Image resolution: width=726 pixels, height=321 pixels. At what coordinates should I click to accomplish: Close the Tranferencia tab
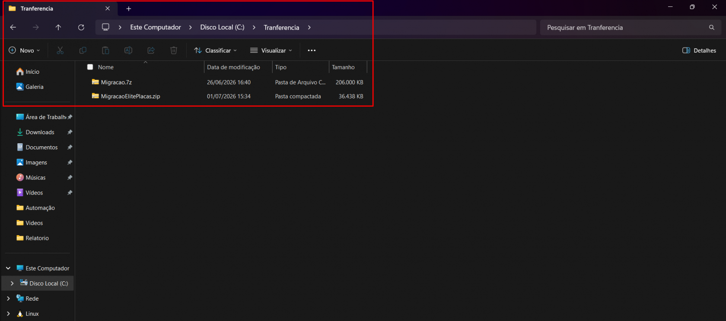tap(108, 9)
